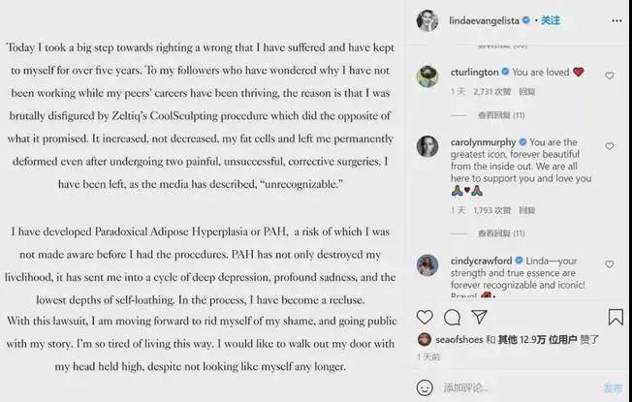Open the three-dot more options menu
The width and height of the screenshot is (632, 402).
click(x=615, y=19)
